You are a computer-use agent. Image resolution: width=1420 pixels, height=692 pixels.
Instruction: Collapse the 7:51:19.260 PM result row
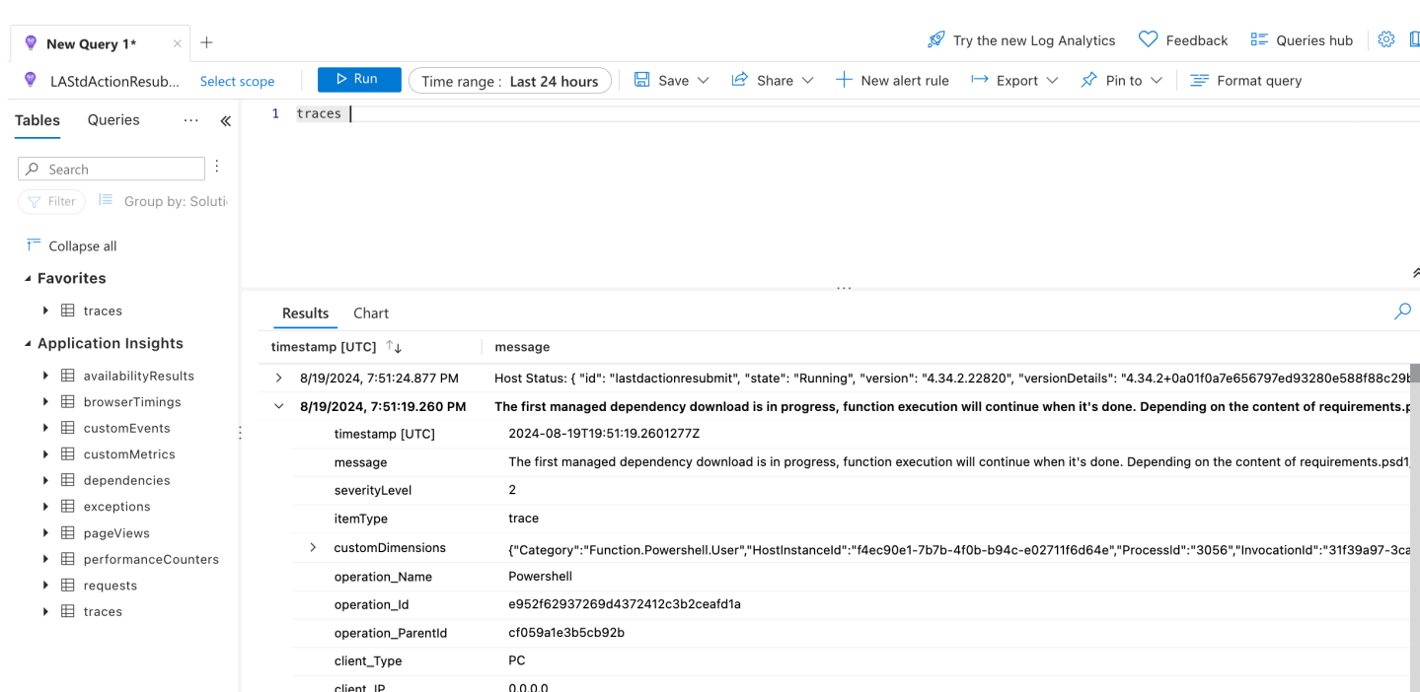click(x=279, y=406)
